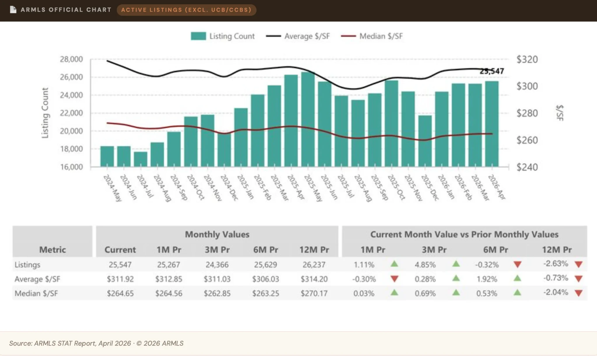Click the Listings 6M Pr value 25,629
Image resolution: width=597 pixels, height=356 pixels.
tap(266, 265)
